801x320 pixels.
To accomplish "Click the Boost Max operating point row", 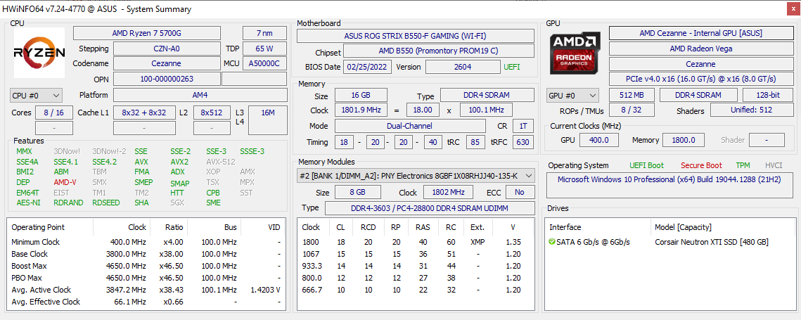I will point(147,266).
